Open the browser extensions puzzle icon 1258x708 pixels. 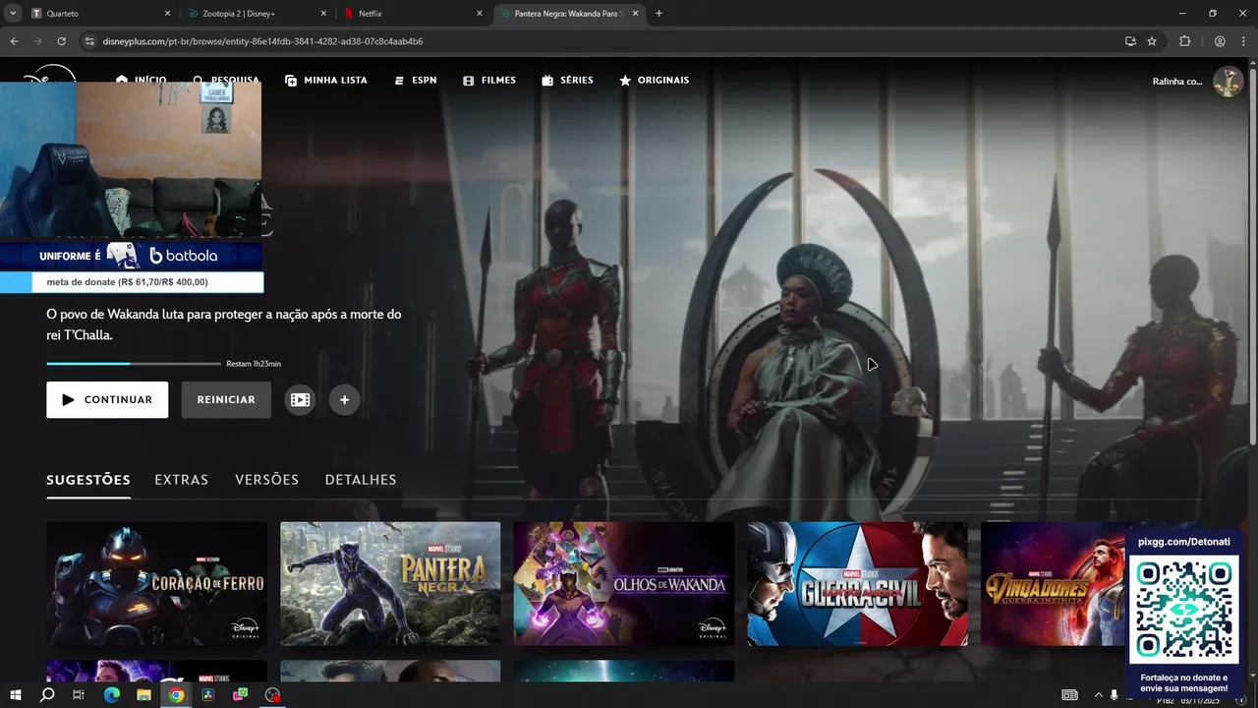point(1184,41)
